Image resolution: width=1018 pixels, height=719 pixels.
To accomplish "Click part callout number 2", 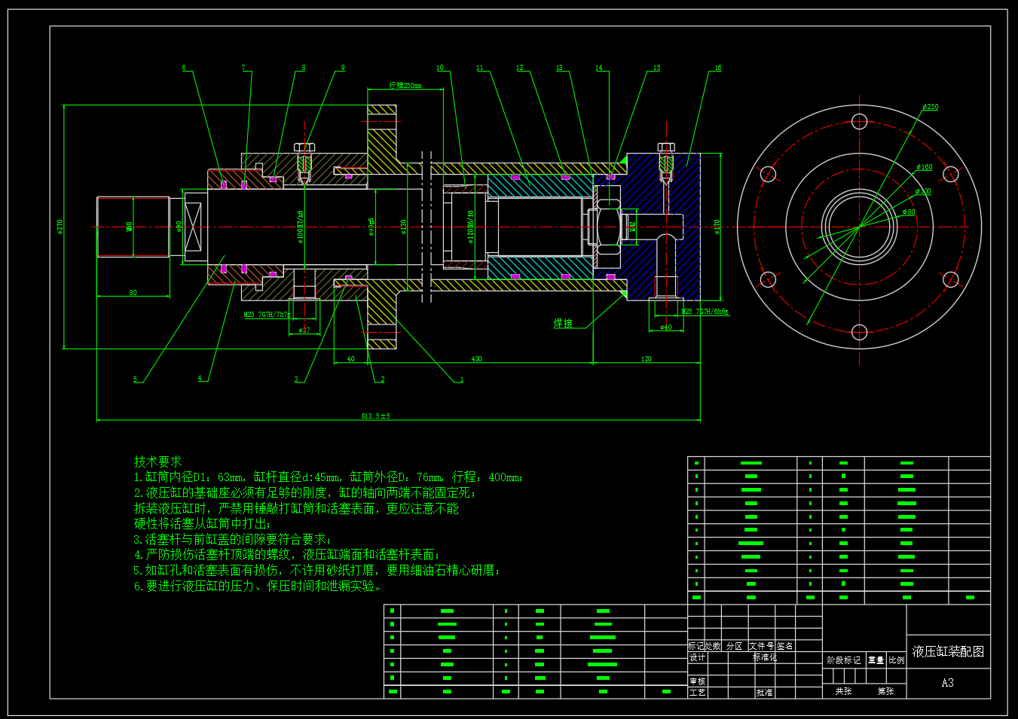I will (x=382, y=379).
